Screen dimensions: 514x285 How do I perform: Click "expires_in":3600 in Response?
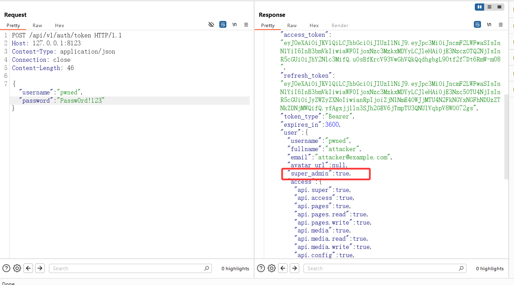[310, 125]
